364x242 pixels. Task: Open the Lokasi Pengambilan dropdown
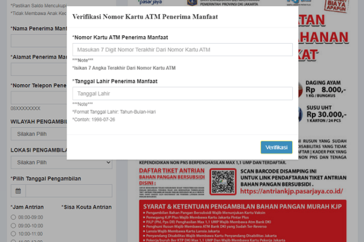point(61,163)
